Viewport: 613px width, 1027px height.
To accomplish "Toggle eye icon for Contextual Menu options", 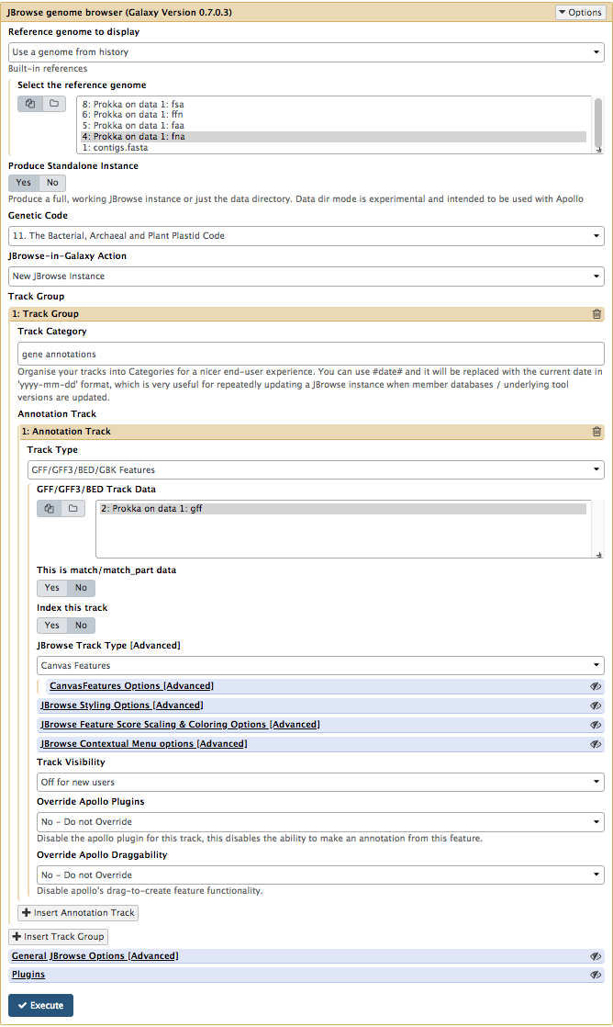I will pos(596,745).
